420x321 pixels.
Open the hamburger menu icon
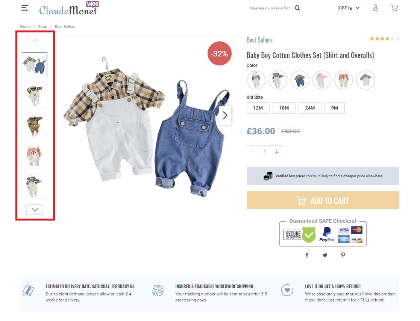pyautogui.click(x=25, y=8)
